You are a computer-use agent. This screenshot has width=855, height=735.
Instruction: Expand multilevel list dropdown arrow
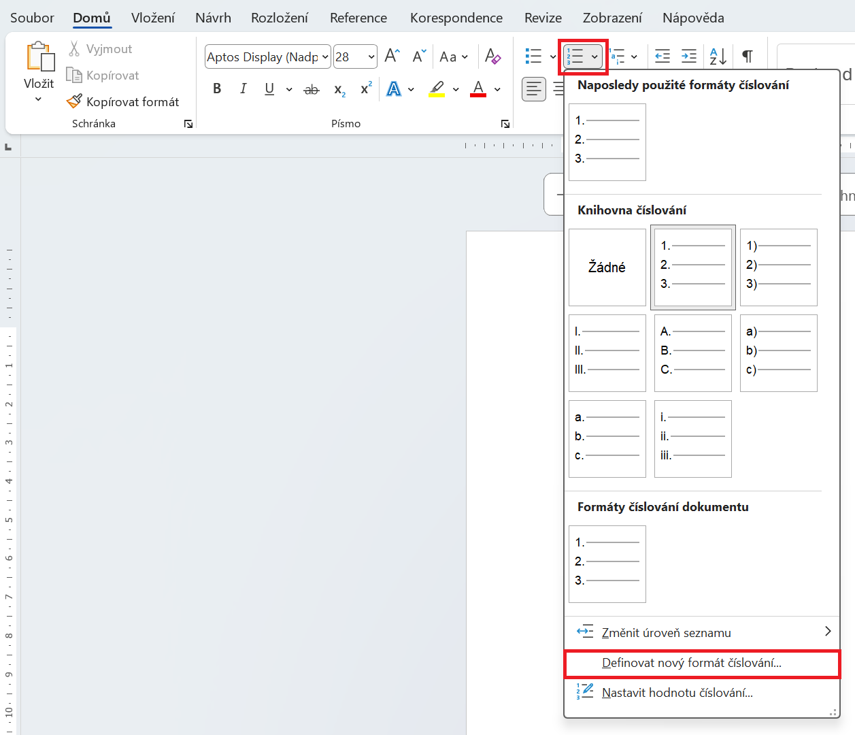(x=634, y=57)
